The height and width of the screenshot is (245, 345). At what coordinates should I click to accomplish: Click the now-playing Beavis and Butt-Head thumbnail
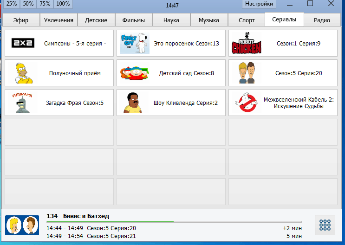point(22,225)
